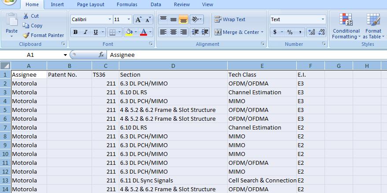The image size is (387, 193).
Task: Expand Paste options arrow
Action: (11, 36)
